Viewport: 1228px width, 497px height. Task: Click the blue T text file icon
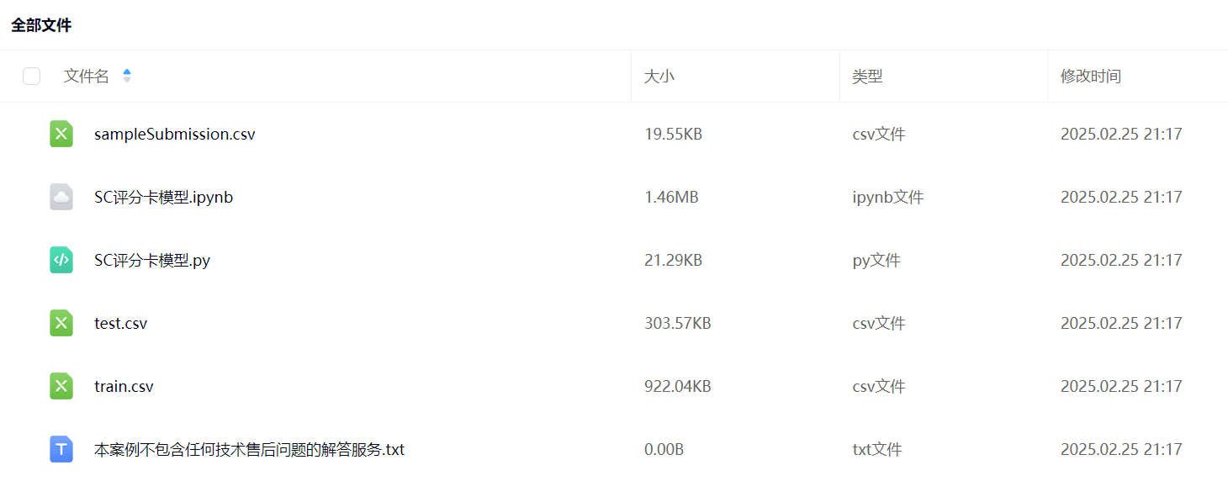61,449
